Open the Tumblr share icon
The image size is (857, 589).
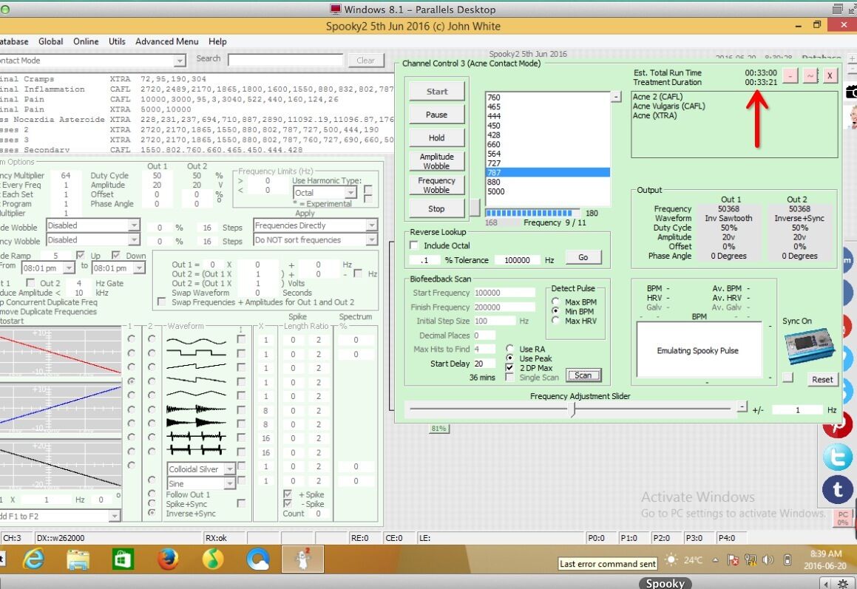[838, 489]
